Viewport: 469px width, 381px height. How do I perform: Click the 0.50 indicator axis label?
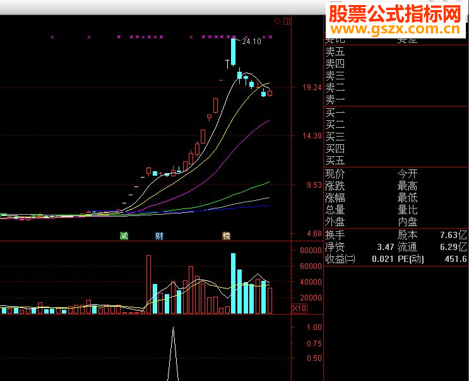[x=314, y=358]
